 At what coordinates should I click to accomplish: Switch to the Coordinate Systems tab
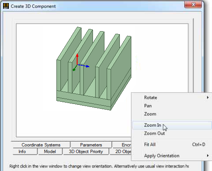click(x=41, y=145)
